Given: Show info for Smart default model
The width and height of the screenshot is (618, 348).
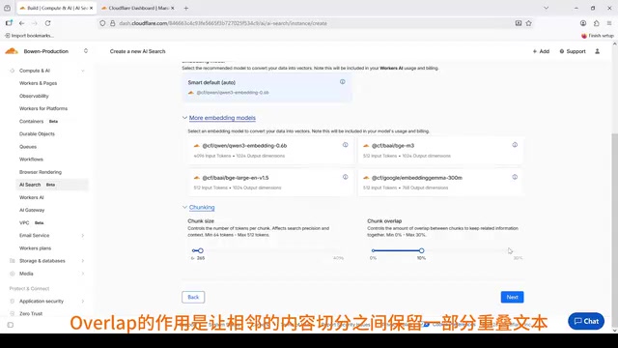Looking at the screenshot, I should pos(343,81).
